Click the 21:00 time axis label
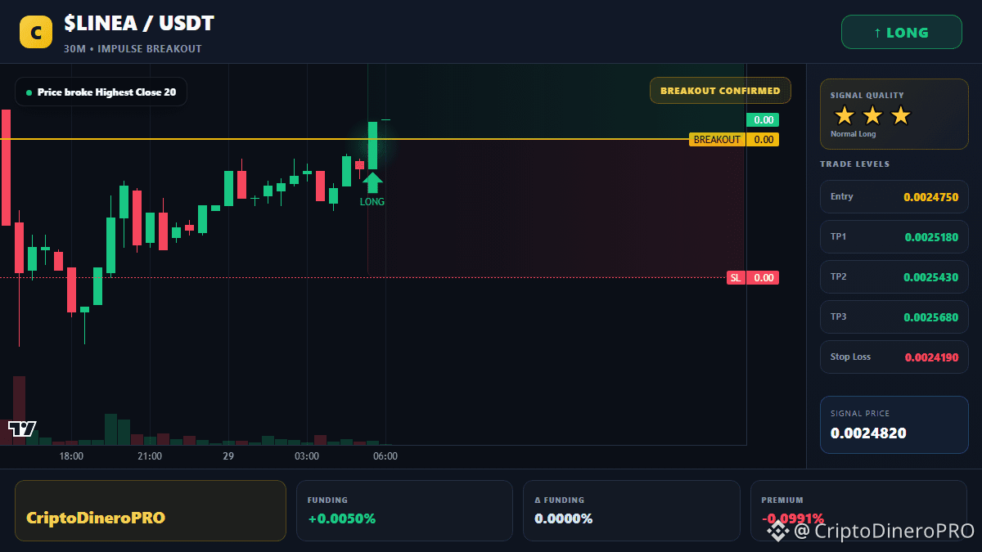The image size is (982, 552). coord(150,456)
